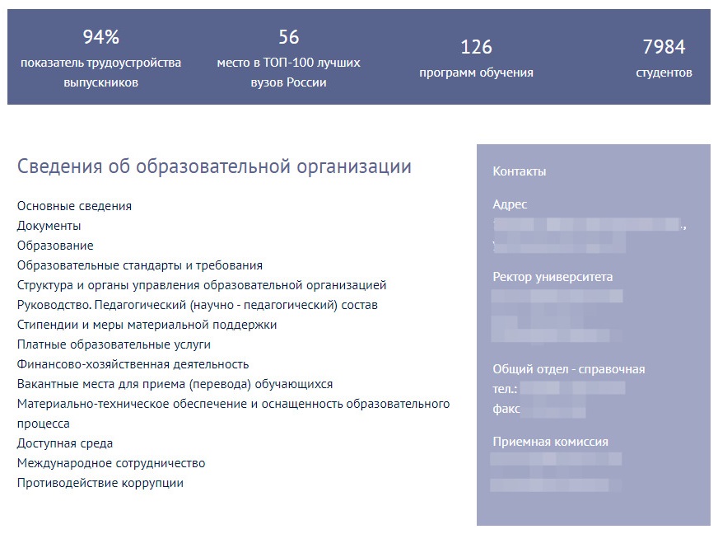Open Противодействие коррупции page

(100, 483)
